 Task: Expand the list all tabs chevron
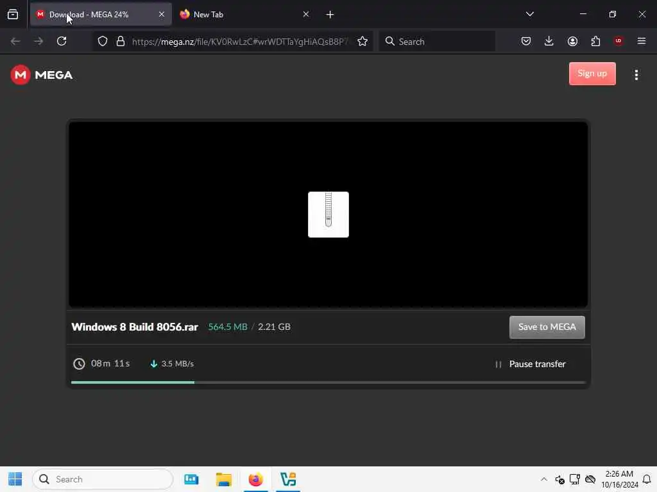coord(529,14)
